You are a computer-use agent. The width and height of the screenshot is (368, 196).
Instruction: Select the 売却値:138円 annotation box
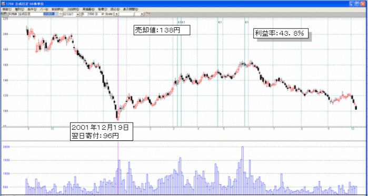click(162, 30)
